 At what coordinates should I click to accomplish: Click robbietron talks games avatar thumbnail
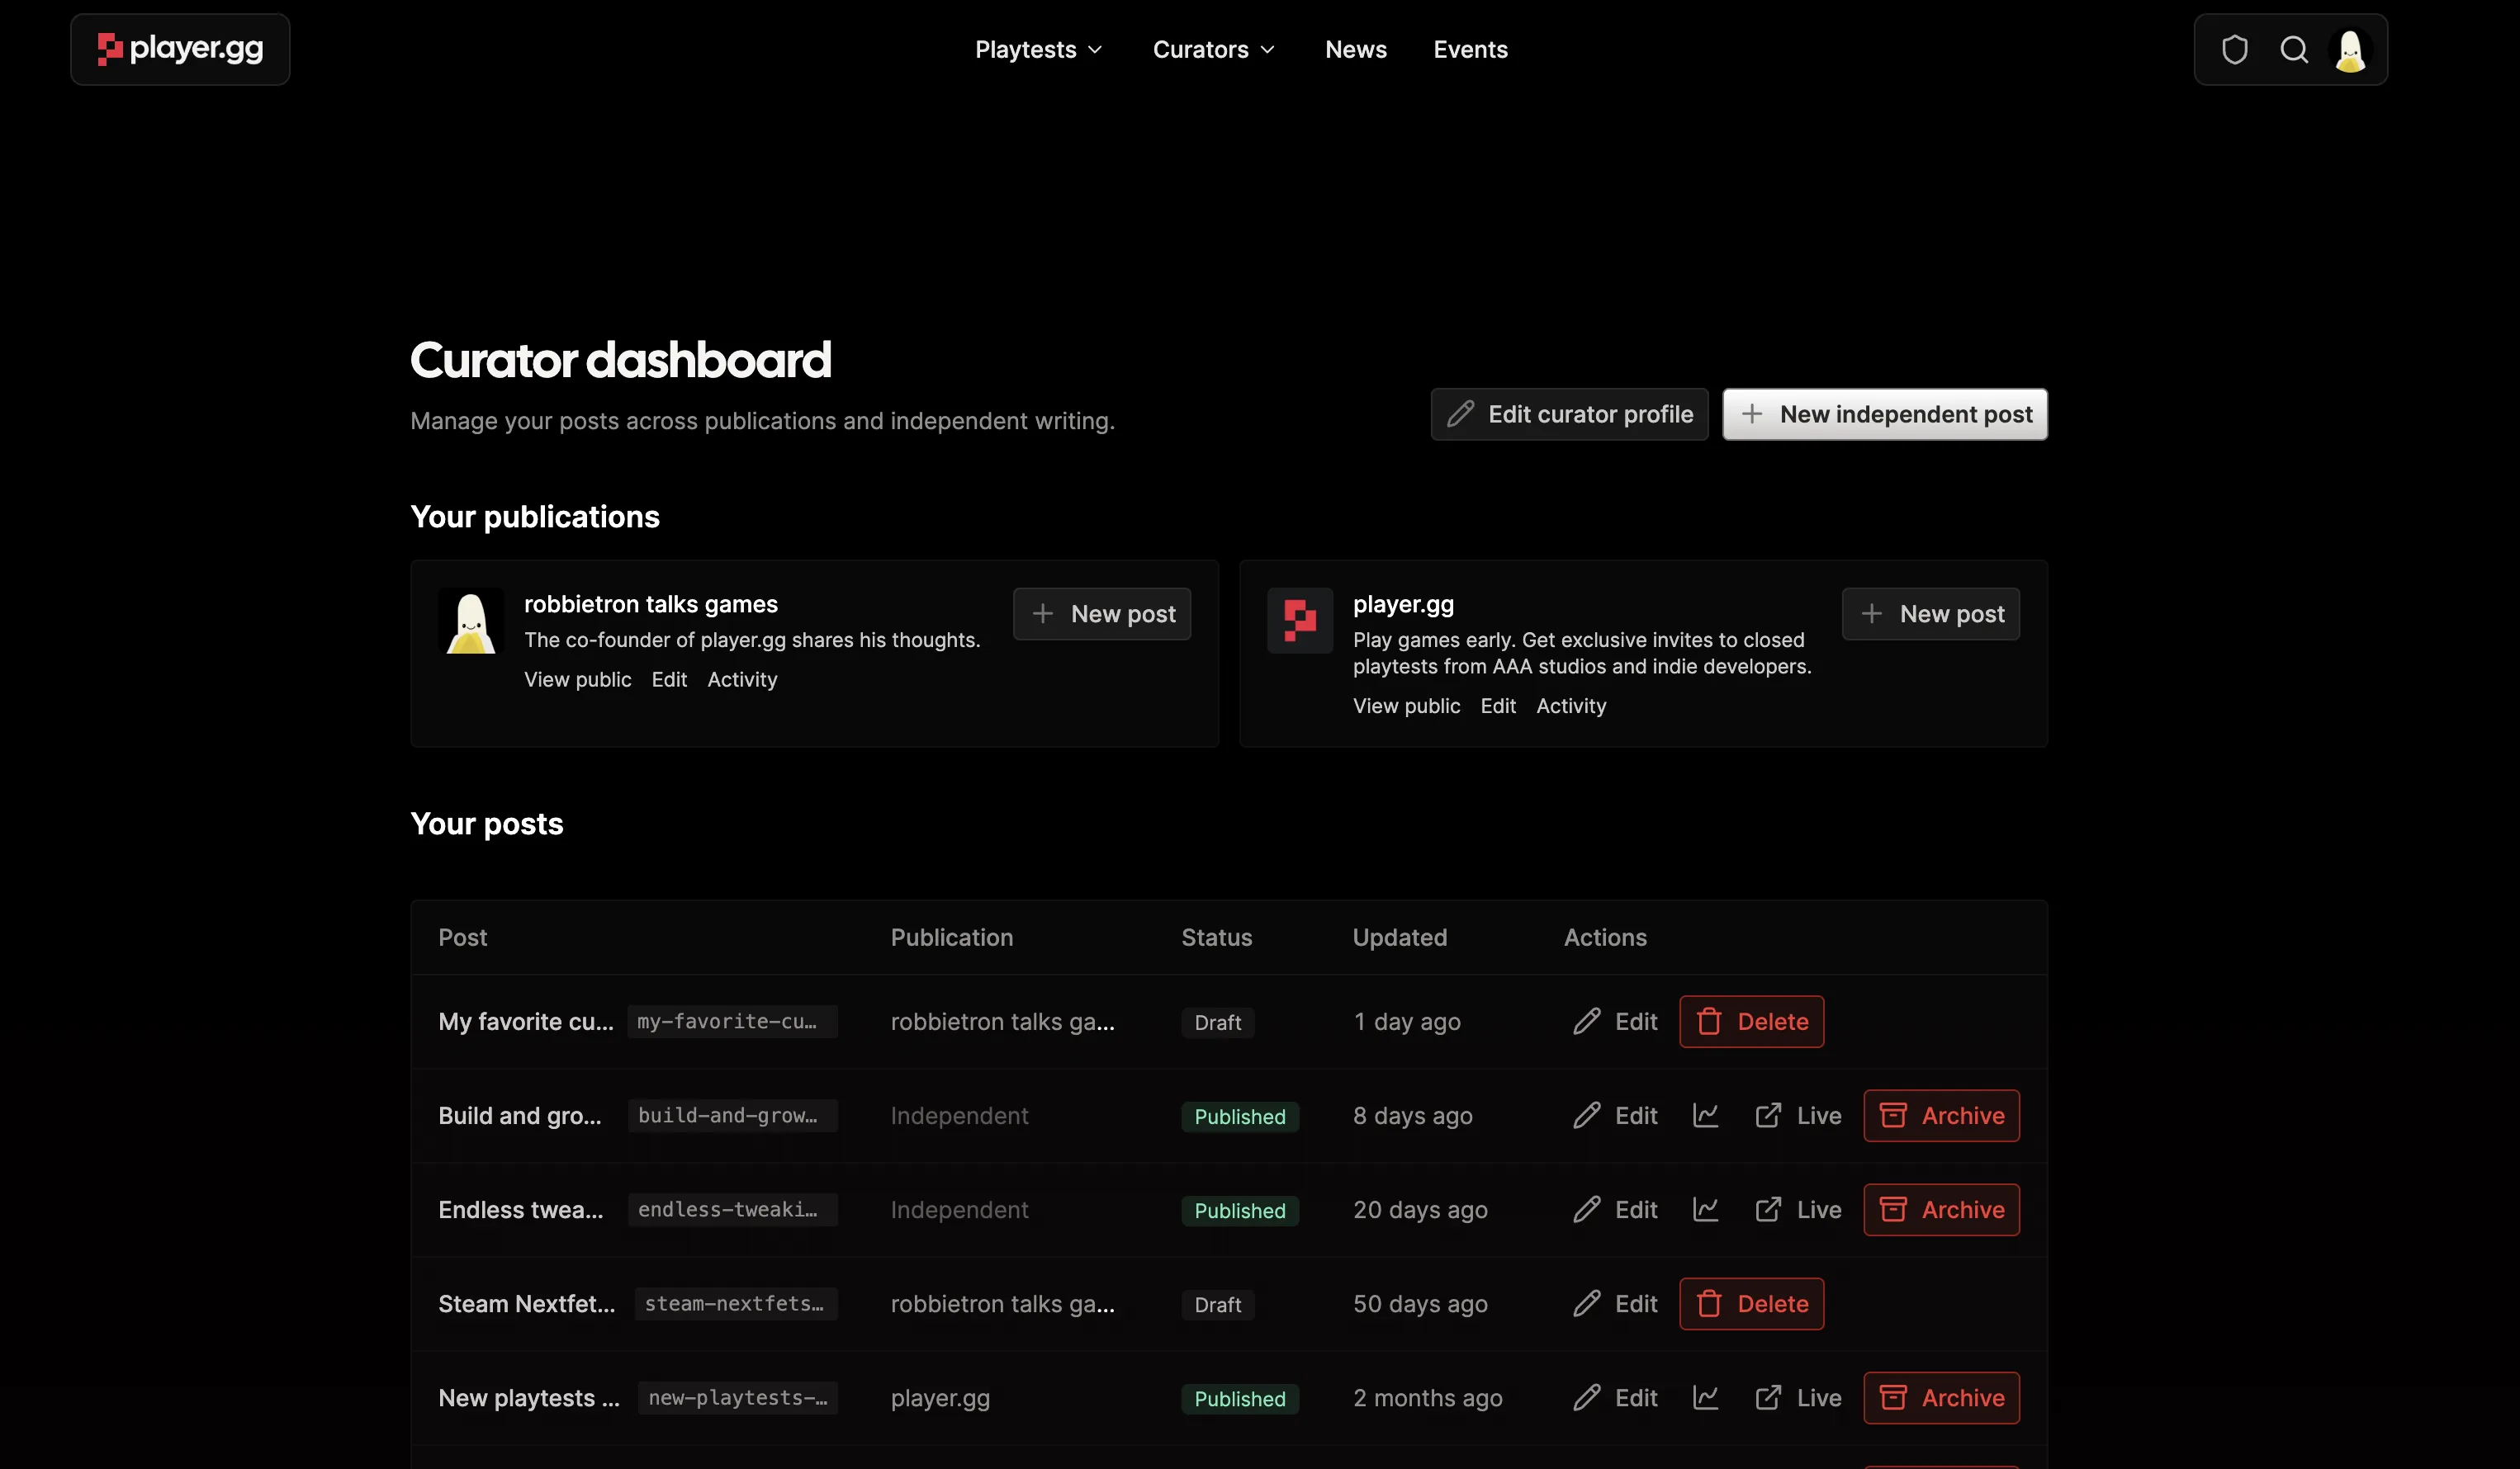pyautogui.click(x=471, y=621)
